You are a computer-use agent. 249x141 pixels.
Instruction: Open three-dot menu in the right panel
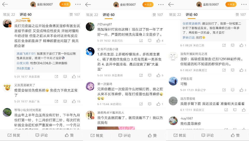[x=244, y=4]
